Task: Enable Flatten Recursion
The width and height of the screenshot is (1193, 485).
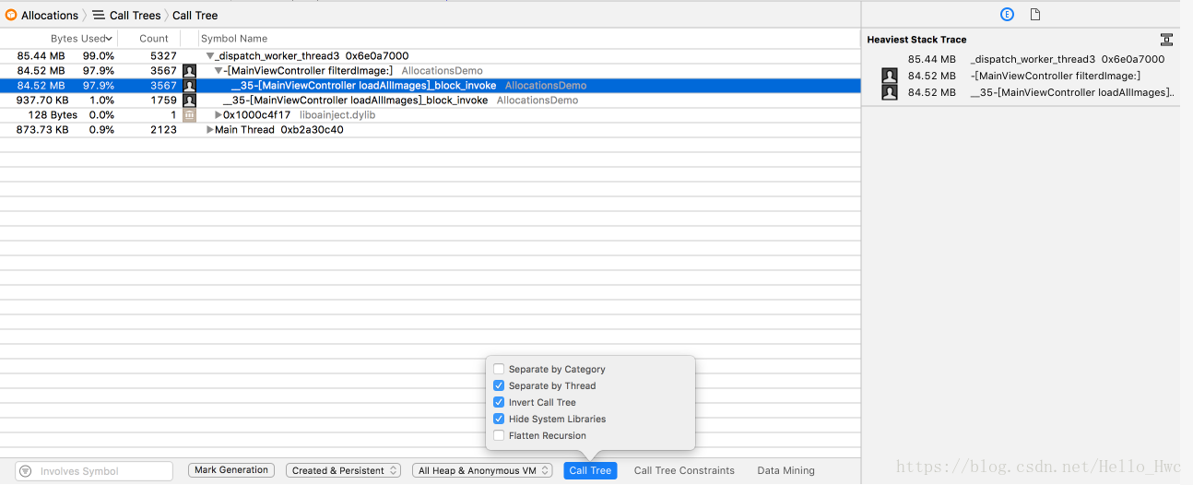Action: pyautogui.click(x=499, y=435)
